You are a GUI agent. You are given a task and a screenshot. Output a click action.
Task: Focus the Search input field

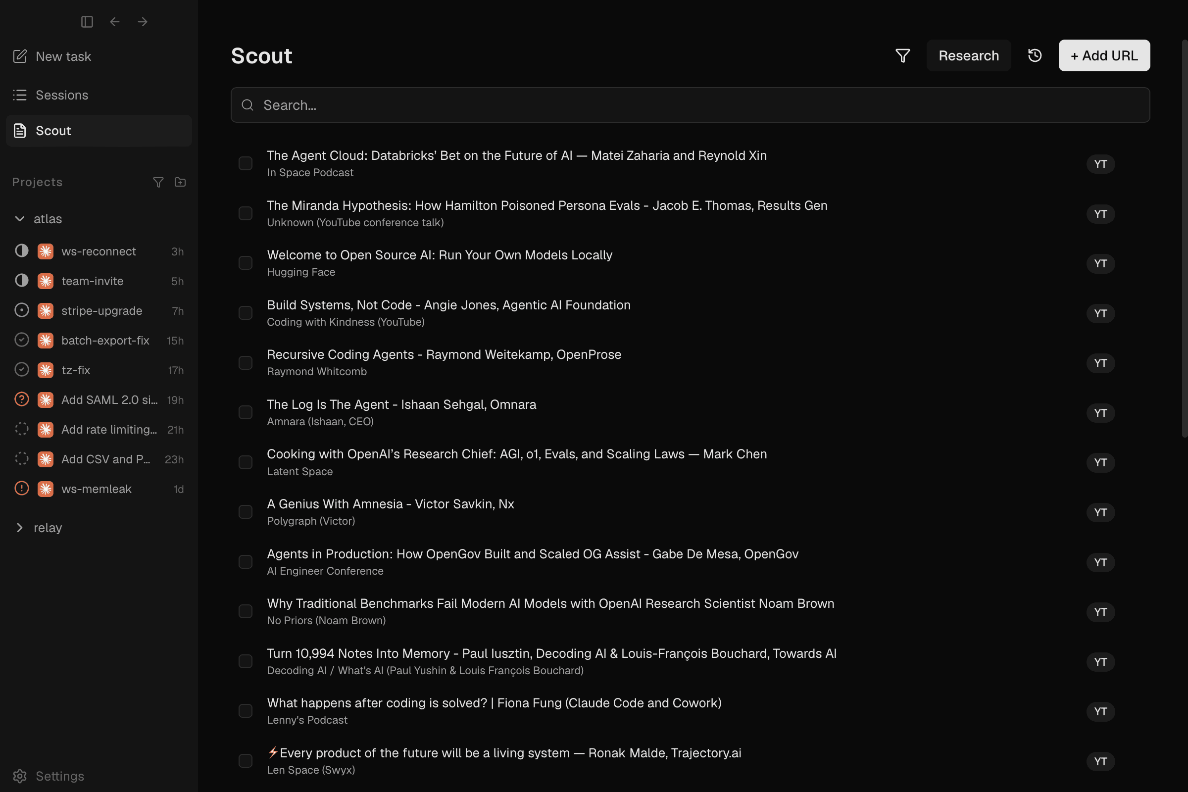690,105
